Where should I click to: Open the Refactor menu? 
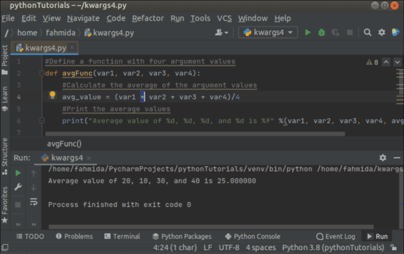(x=148, y=18)
